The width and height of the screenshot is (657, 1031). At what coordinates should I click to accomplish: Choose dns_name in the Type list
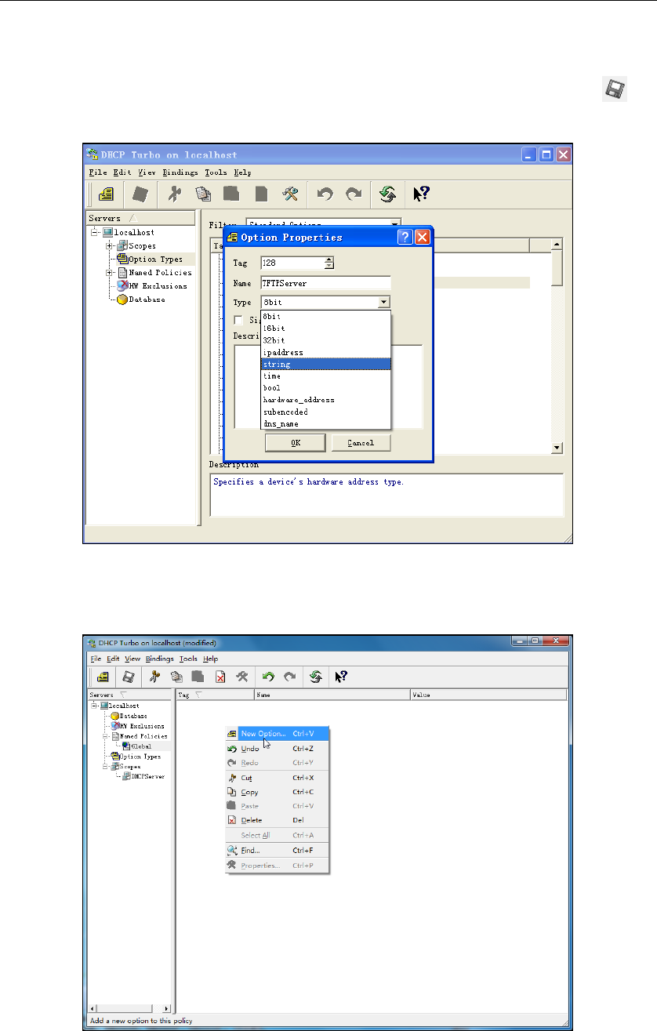325,423
